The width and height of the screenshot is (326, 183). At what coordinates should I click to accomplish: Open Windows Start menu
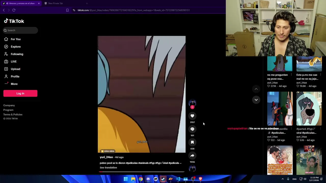click(x=126, y=179)
